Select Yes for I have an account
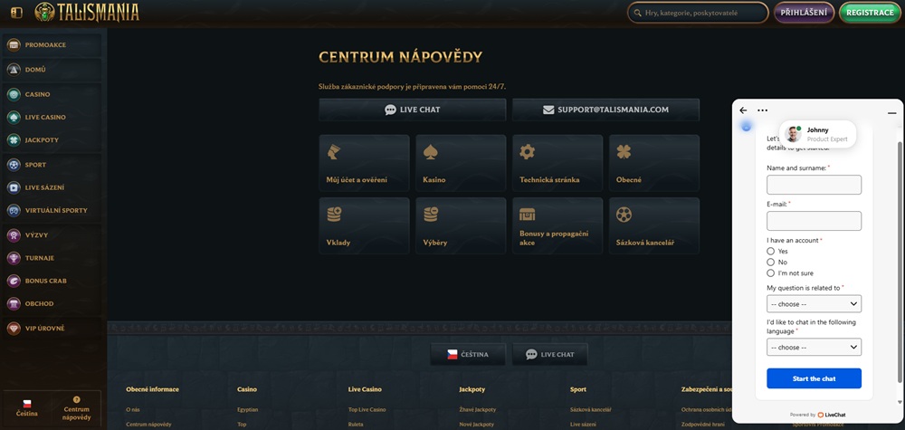The image size is (905, 430). 770,251
